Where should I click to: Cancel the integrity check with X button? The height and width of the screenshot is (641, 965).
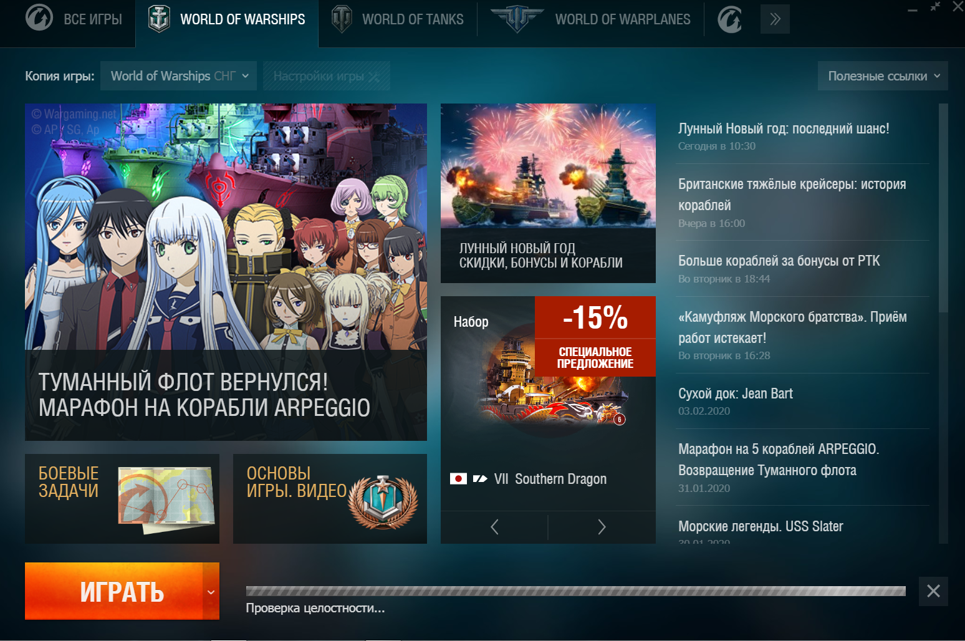(x=933, y=591)
